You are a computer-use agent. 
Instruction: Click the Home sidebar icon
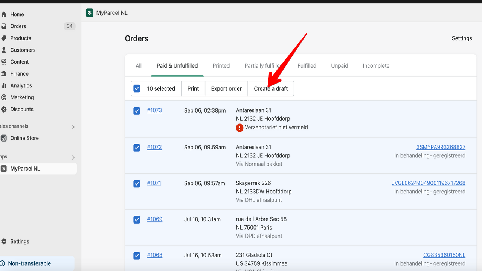(3, 14)
